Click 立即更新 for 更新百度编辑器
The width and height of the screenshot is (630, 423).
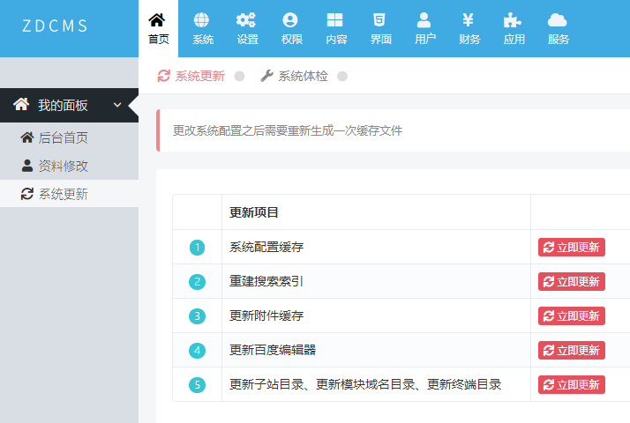click(572, 351)
